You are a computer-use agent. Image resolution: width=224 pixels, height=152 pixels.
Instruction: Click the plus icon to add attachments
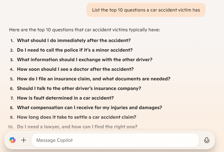24,140
